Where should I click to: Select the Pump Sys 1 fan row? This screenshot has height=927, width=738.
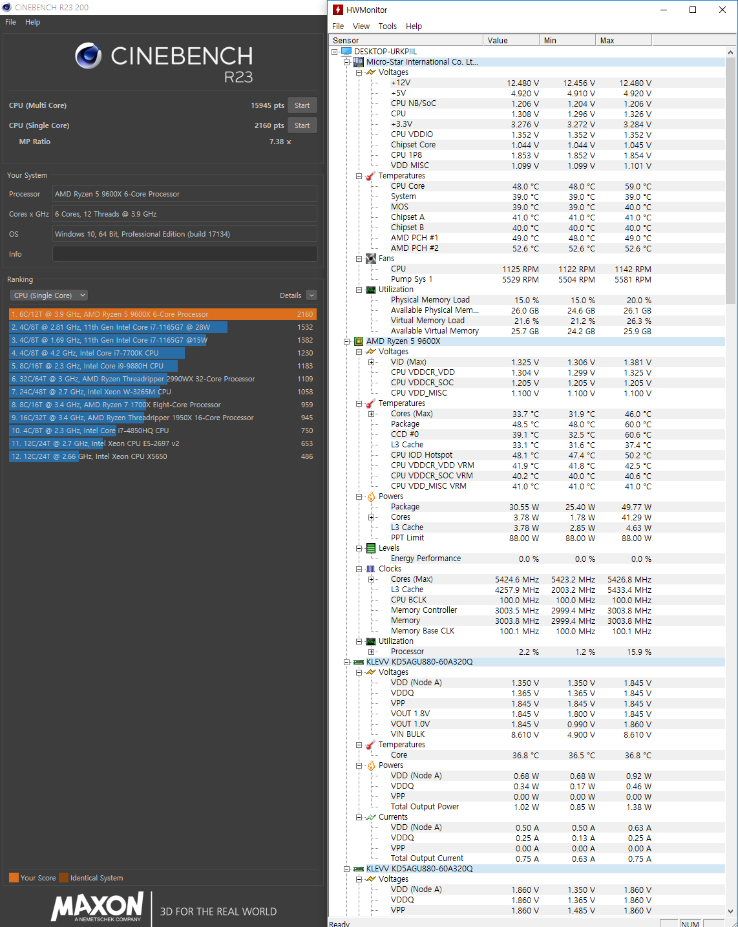(527, 279)
